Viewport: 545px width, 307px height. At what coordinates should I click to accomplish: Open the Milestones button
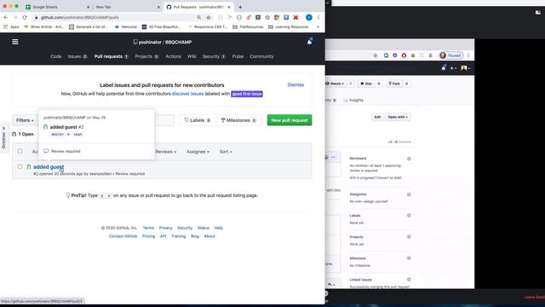pos(238,120)
